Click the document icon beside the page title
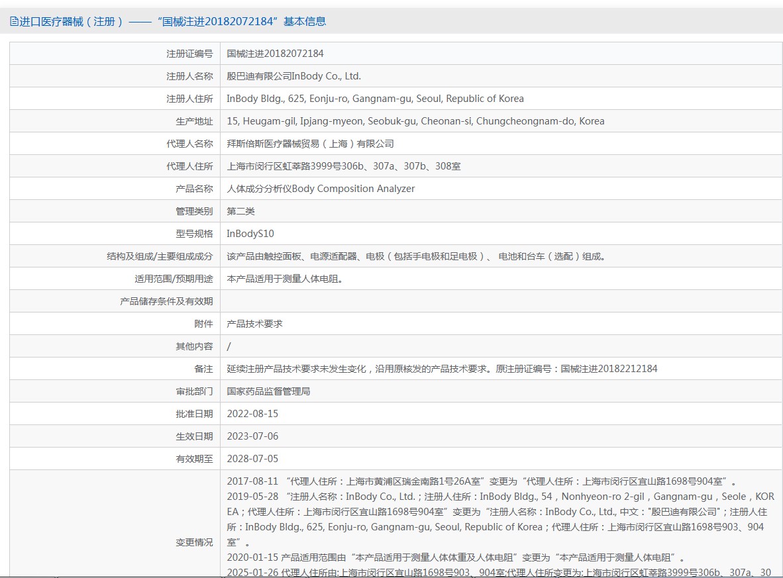Screen dimensions: 783x578 14,21
